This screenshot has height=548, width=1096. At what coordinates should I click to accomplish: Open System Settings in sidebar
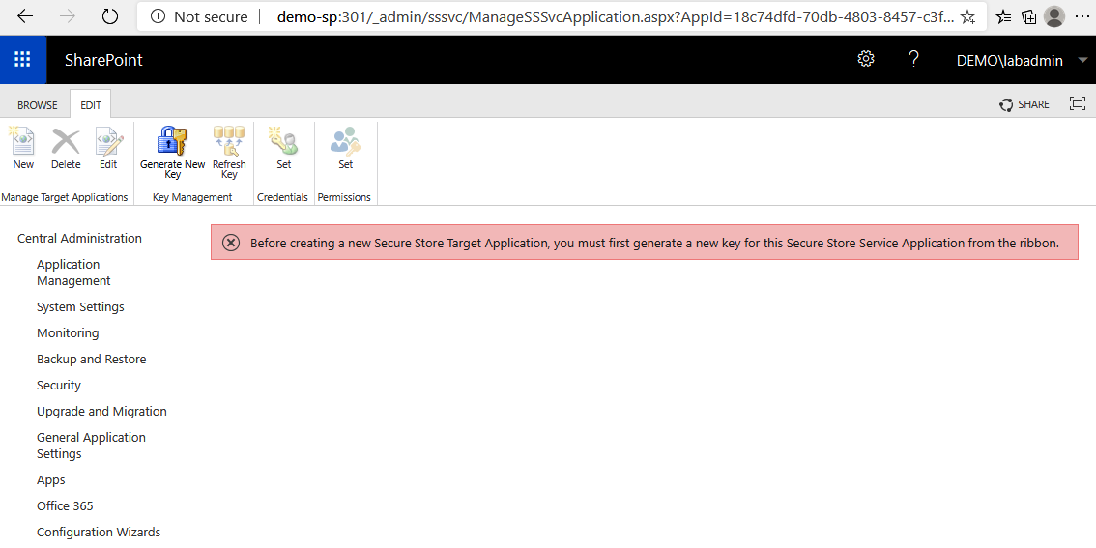click(x=80, y=306)
